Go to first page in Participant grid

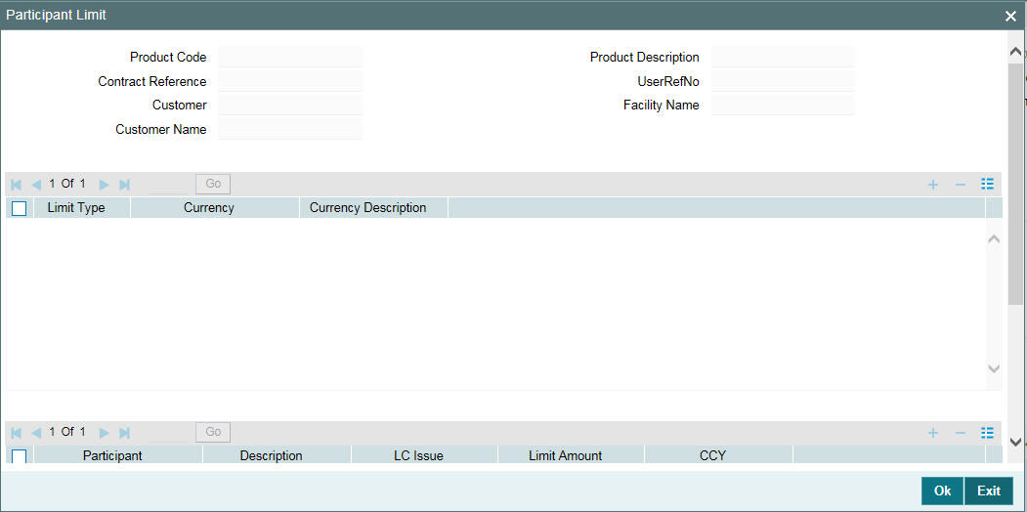coord(17,433)
